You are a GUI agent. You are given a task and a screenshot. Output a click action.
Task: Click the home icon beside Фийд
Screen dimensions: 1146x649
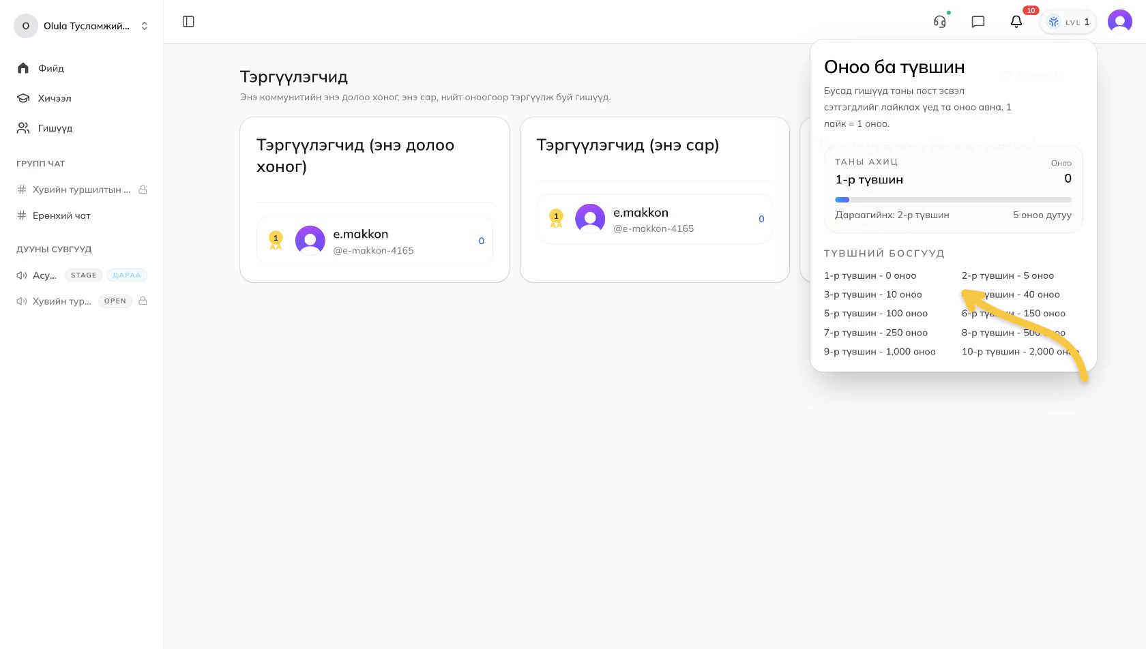coord(23,68)
